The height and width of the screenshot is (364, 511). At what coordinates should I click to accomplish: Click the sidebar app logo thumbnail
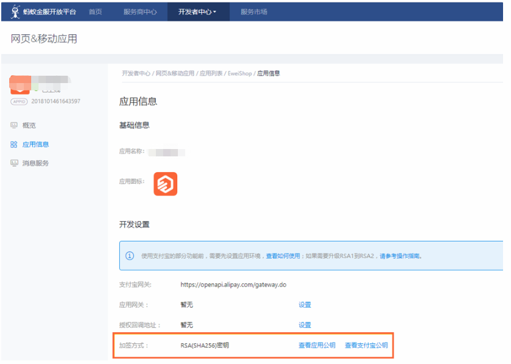pyautogui.click(x=20, y=85)
